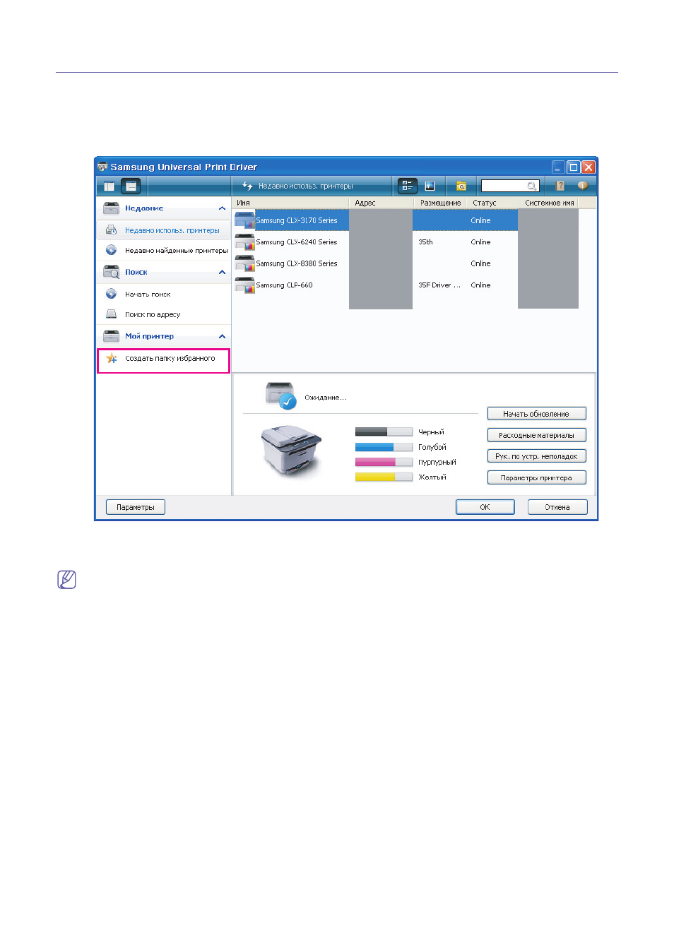Confirm with the OK button
Viewport: 674px width, 952px height.
click(485, 507)
